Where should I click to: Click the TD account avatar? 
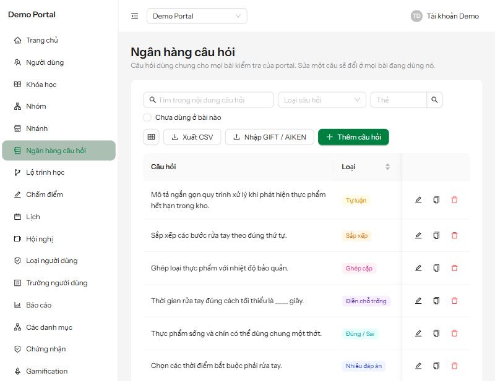[x=416, y=16]
